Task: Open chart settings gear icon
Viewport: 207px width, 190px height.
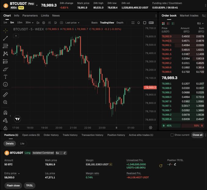Action: (x=44, y=23)
